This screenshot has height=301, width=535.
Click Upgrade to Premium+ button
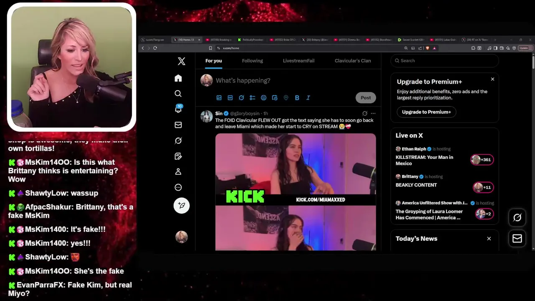coord(426,112)
